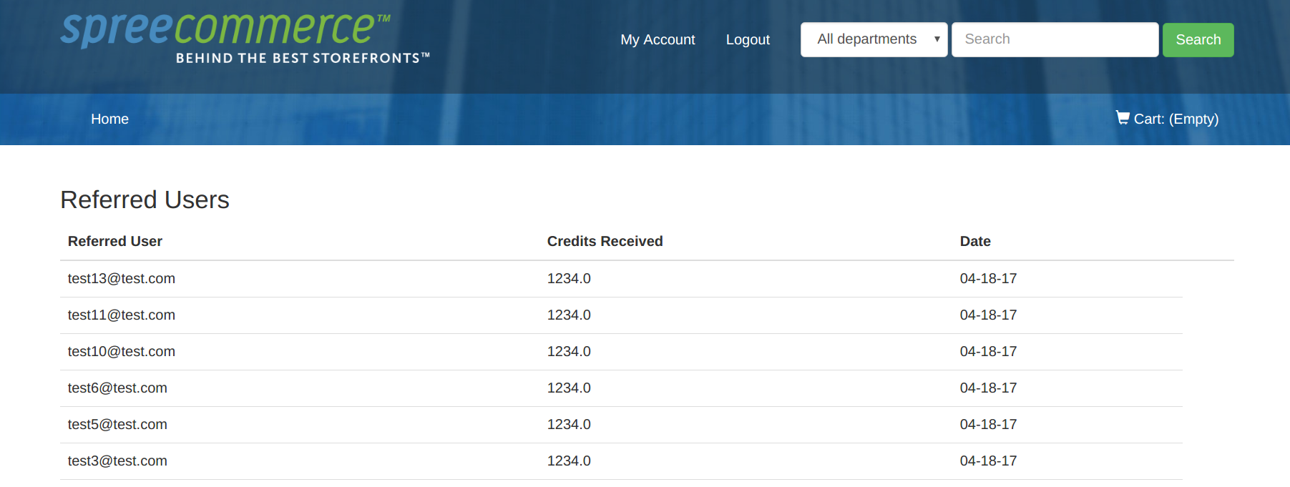Click credits 1234.0 for test5@test.com
1290x487 pixels.
[569, 425]
